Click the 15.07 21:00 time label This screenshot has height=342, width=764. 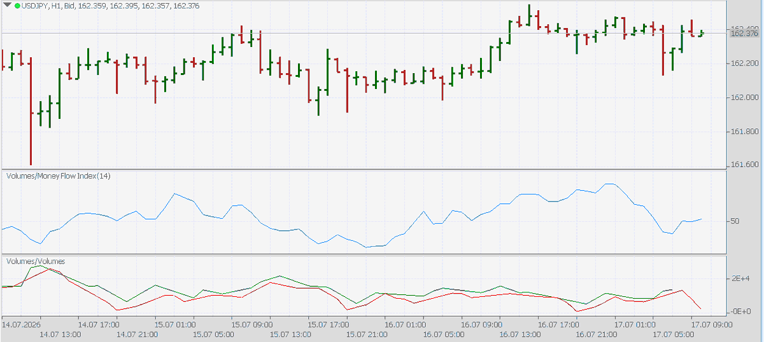pos(366,334)
